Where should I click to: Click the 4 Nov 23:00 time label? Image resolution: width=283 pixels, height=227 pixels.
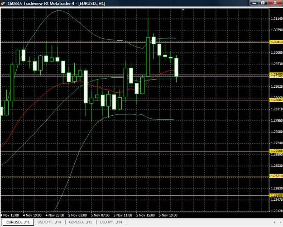pos(55,215)
